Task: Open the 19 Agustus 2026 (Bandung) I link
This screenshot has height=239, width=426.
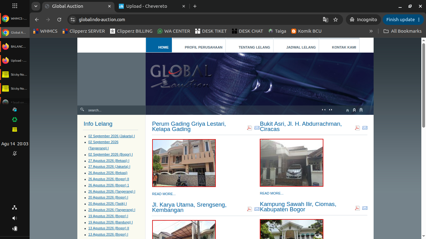Action: coord(110,222)
